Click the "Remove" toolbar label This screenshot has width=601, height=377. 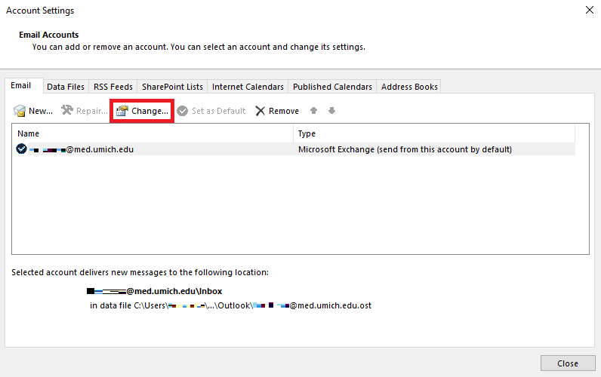point(284,111)
